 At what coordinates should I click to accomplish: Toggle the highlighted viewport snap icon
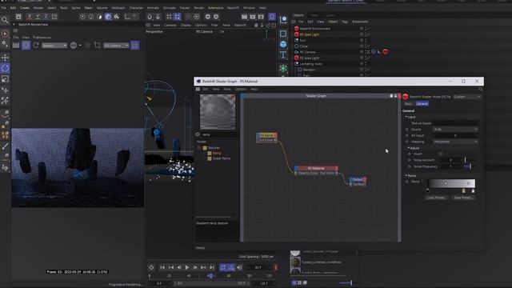pos(178,17)
